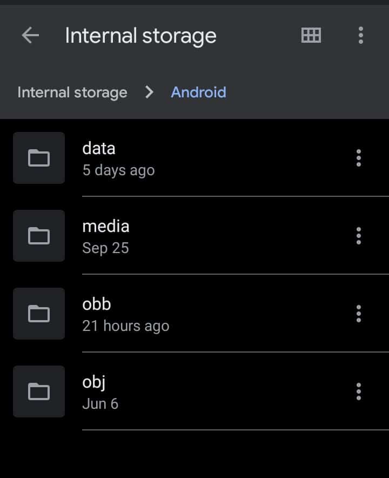Show more options for obj folder

click(359, 391)
